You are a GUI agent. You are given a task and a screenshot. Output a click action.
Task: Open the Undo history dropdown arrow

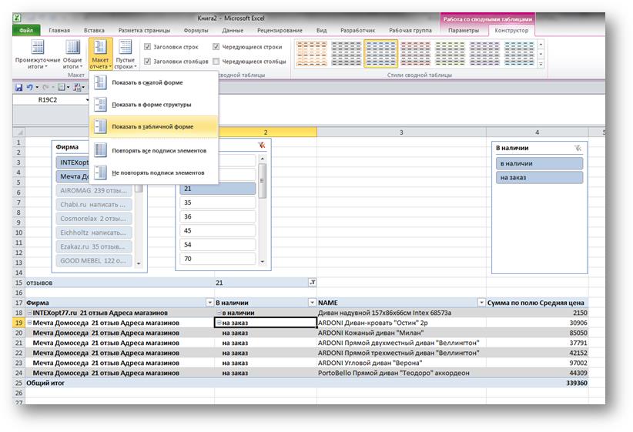[37, 87]
